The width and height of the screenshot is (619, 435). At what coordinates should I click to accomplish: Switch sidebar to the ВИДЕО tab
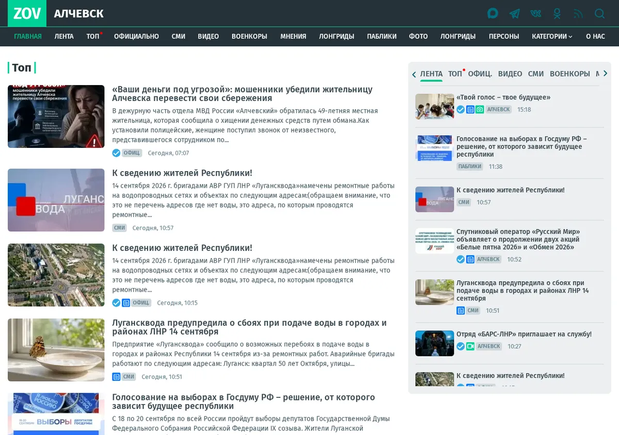(x=510, y=74)
